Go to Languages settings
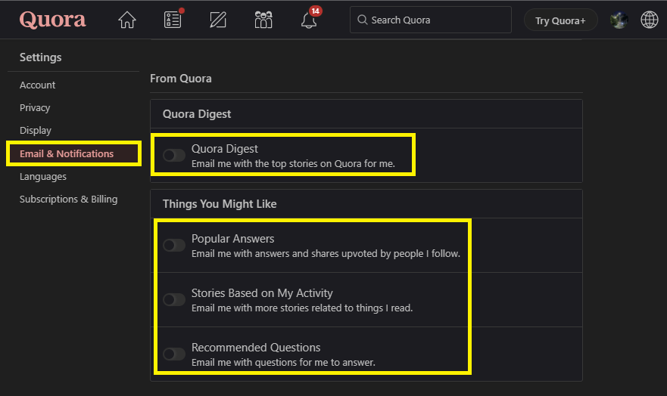 pos(43,177)
